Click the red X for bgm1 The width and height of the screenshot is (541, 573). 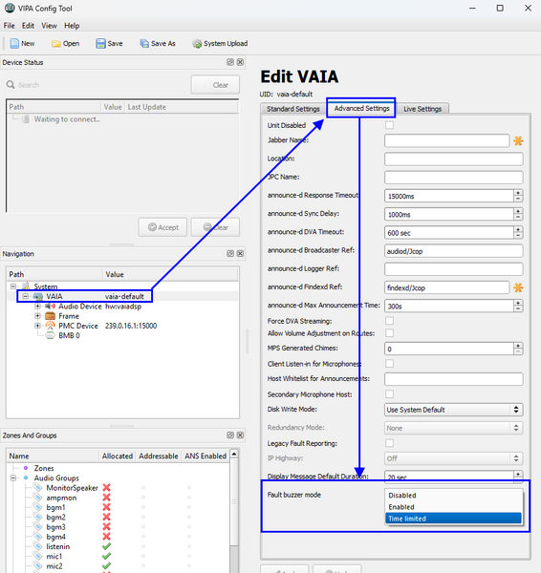106,507
